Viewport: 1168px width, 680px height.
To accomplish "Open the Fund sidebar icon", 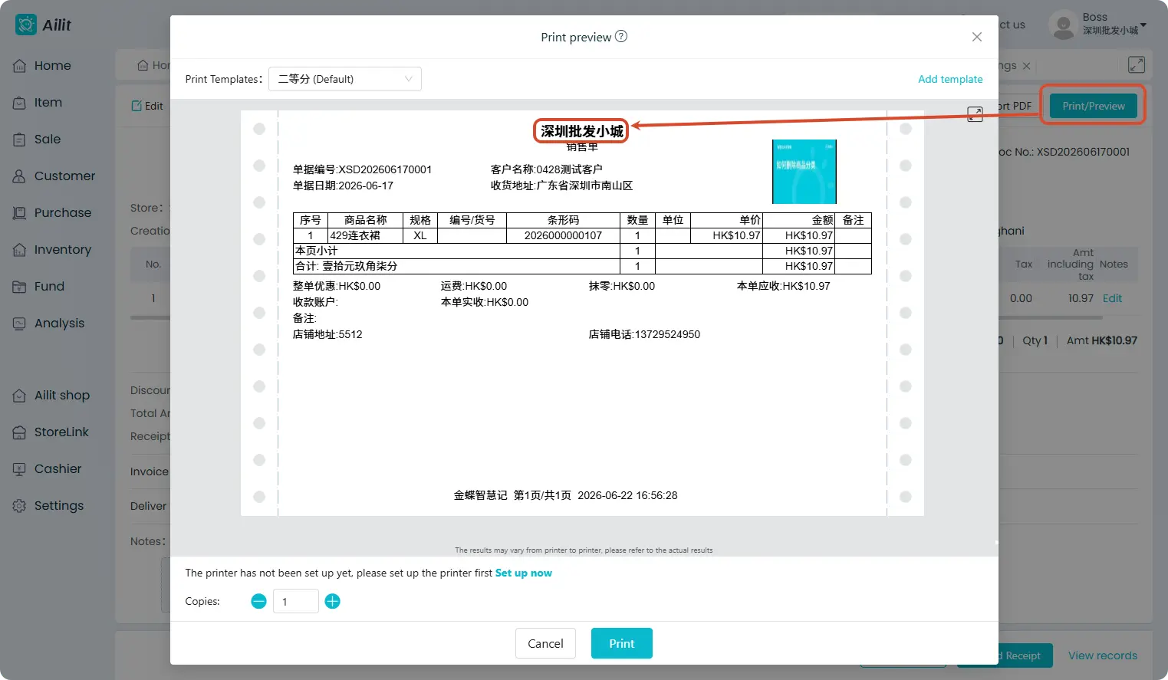I will (20, 287).
